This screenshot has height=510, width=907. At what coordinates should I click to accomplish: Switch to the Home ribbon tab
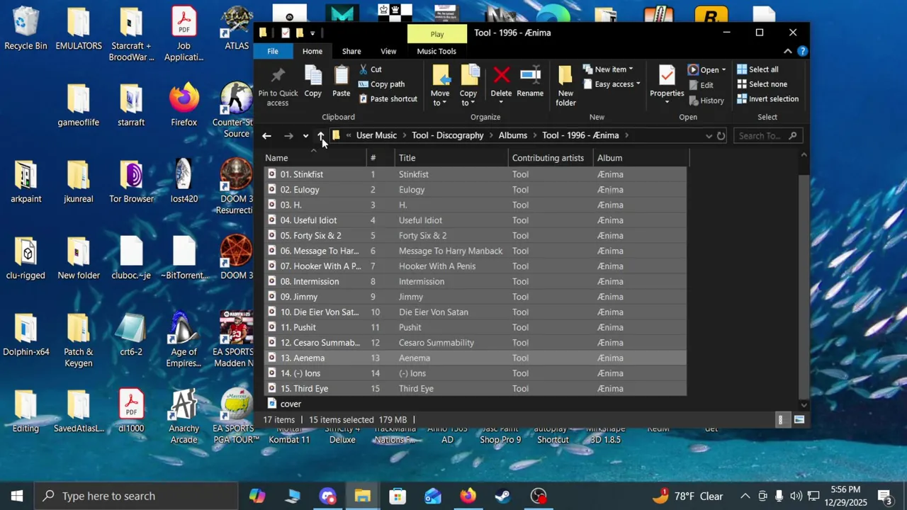[x=312, y=51]
